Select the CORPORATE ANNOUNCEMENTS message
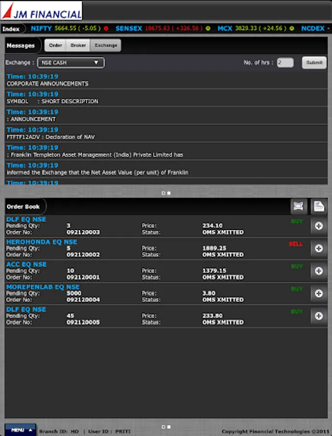332x436 pixels. coord(166,80)
